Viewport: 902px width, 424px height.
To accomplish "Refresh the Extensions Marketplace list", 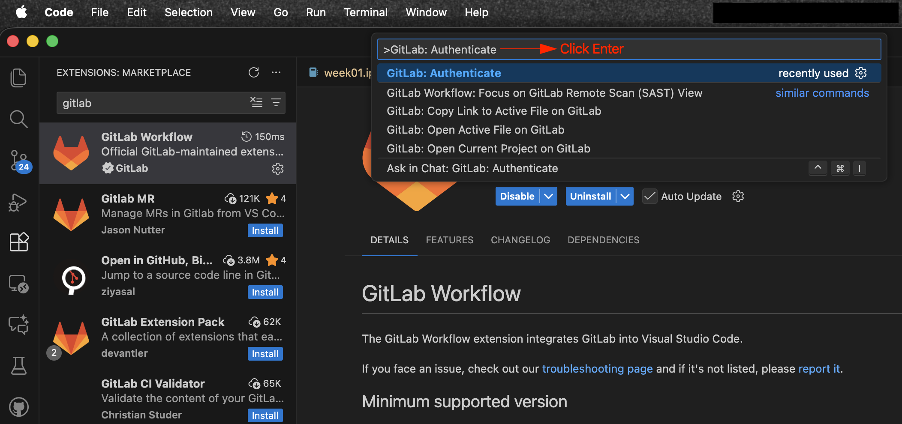I will (254, 72).
